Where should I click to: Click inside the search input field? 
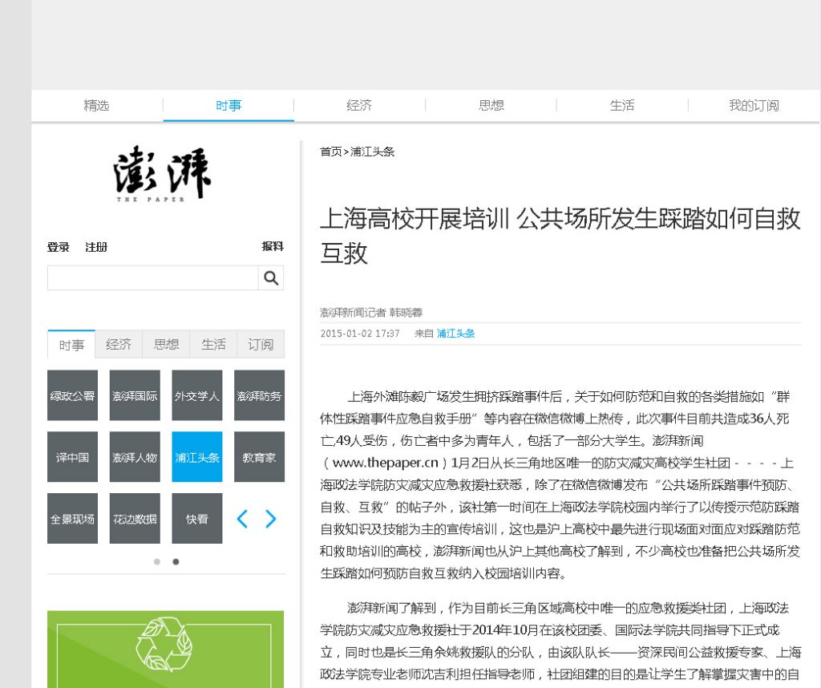pos(152,278)
